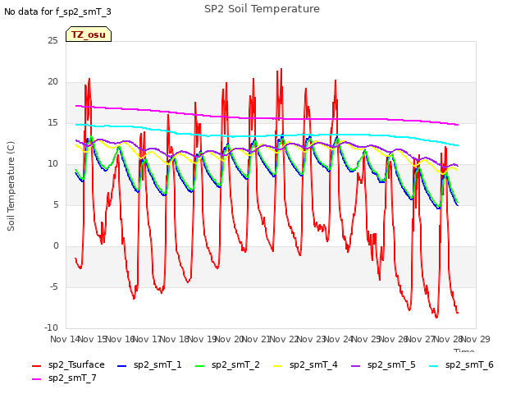Click the 15 y-axis tick label
The height and width of the screenshot is (394, 525).
[x=52, y=123]
